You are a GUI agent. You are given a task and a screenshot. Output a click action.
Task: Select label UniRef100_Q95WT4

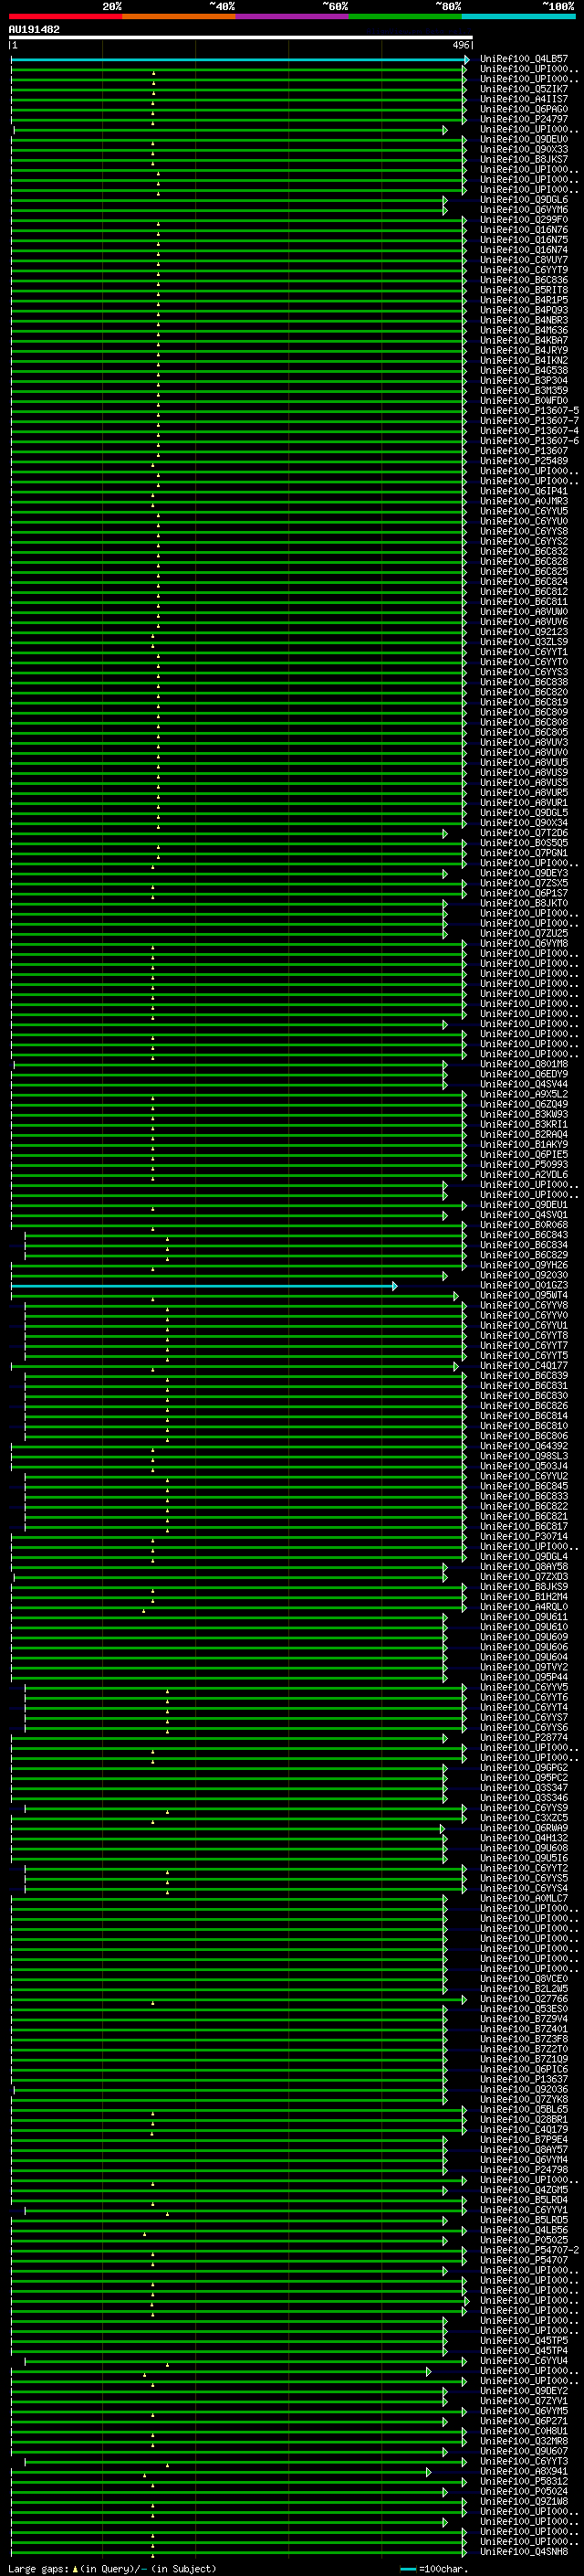point(524,1296)
